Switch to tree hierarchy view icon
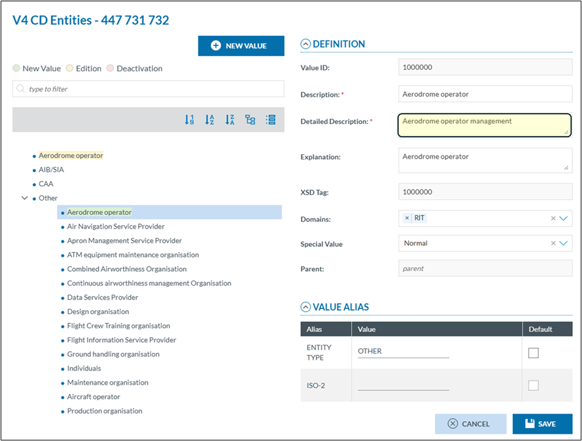This screenshot has height=441, width=582. pyautogui.click(x=250, y=120)
